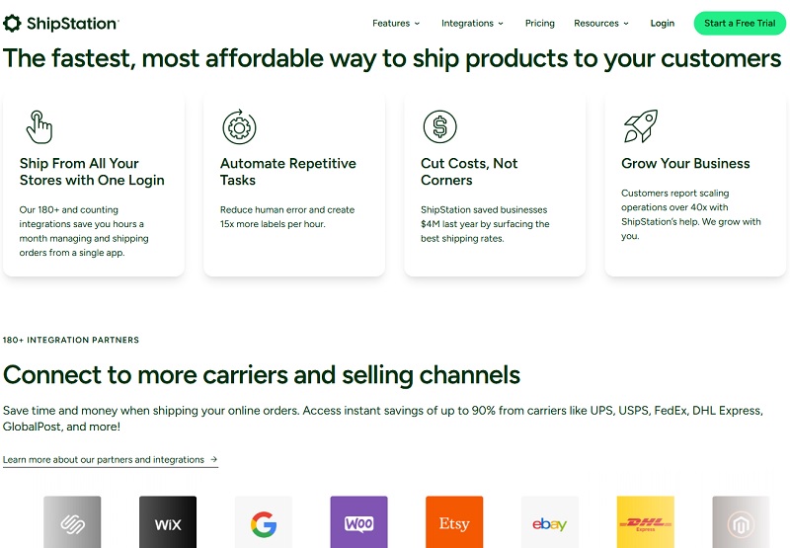Select the Wix integration tile
Viewport: 790px width, 548px height.
(168, 522)
